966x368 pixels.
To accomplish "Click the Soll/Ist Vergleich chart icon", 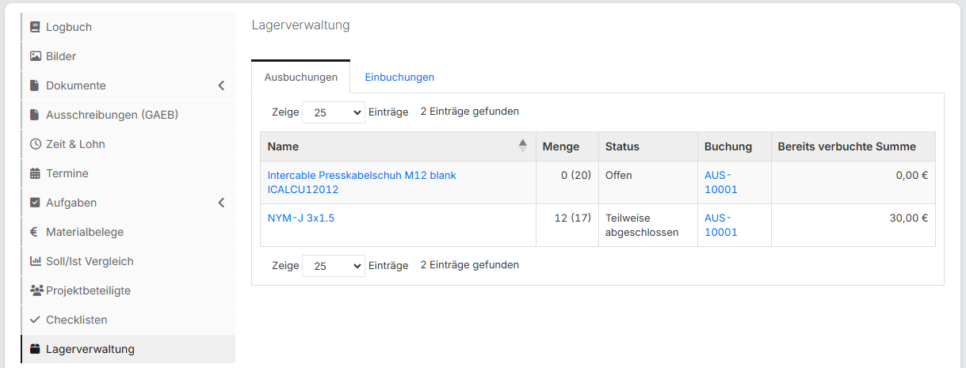I will point(35,261).
